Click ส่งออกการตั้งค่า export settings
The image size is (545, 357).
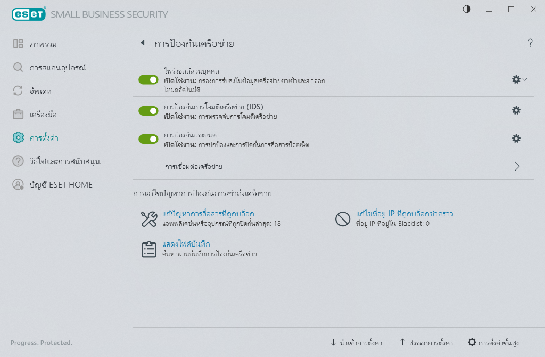point(426,343)
